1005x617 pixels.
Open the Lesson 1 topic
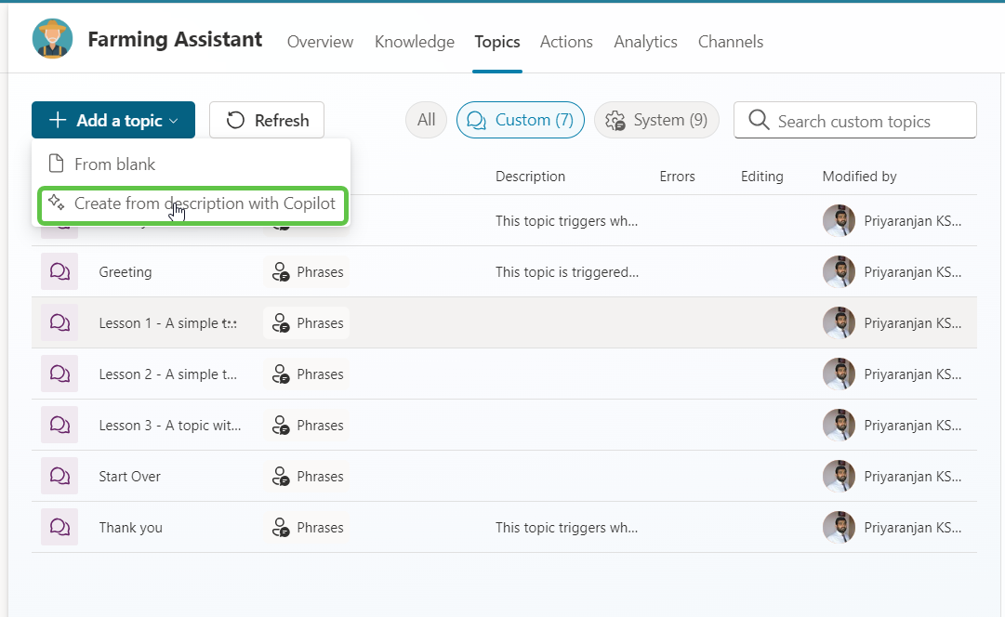[167, 323]
